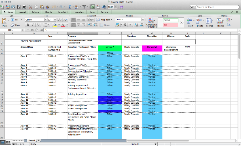Click the Filter funnel icon
The image size is (241, 146).
[84, 7]
